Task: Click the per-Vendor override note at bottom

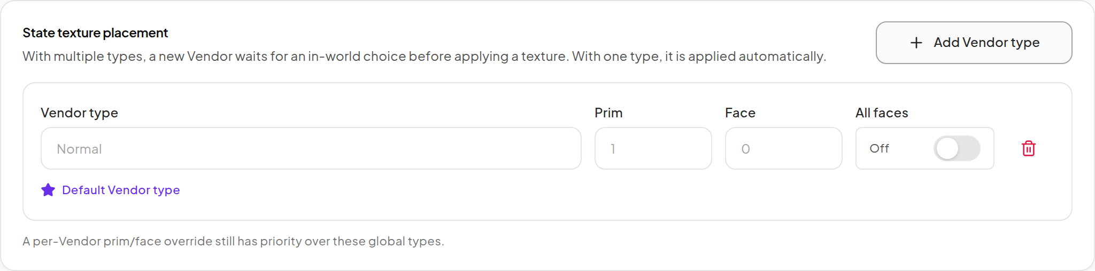Action: point(233,241)
